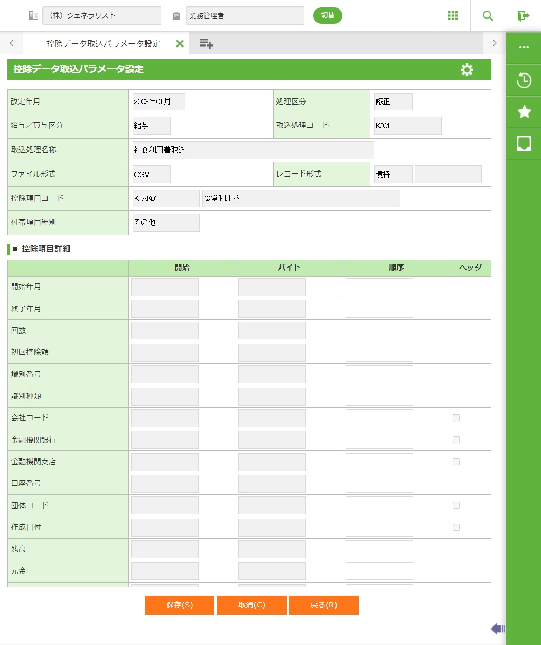Click the 回数 順序 input
This screenshot has width=541, height=645.
tap(379, 330)
